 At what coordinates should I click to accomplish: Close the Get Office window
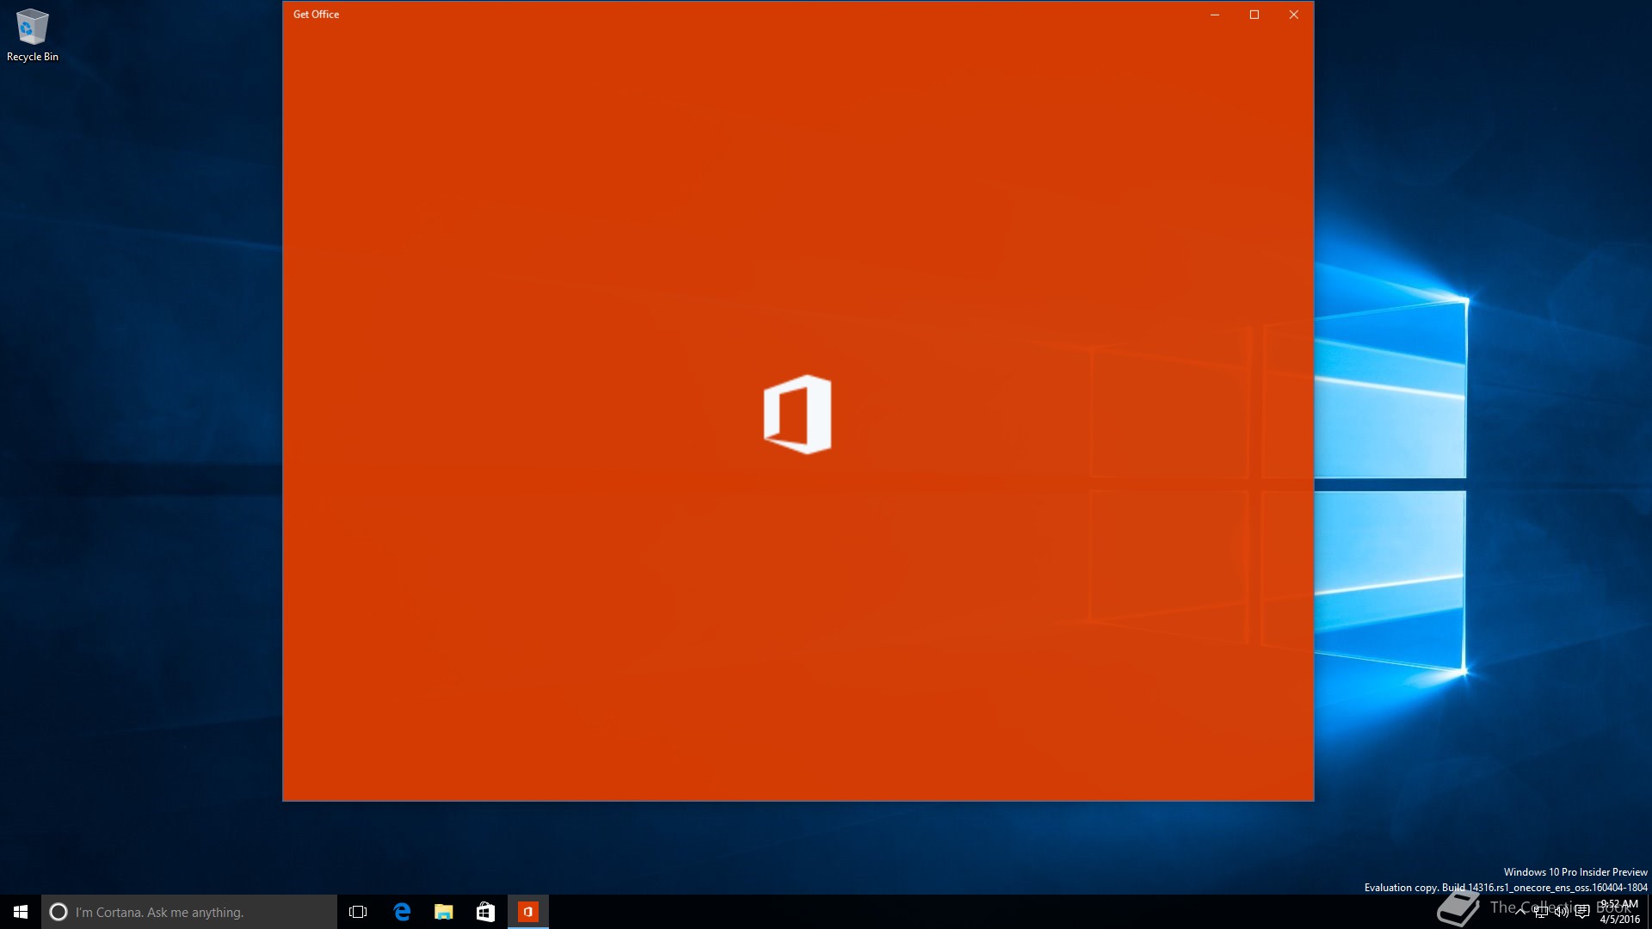pyautogui.click(x=1293, y=15)
